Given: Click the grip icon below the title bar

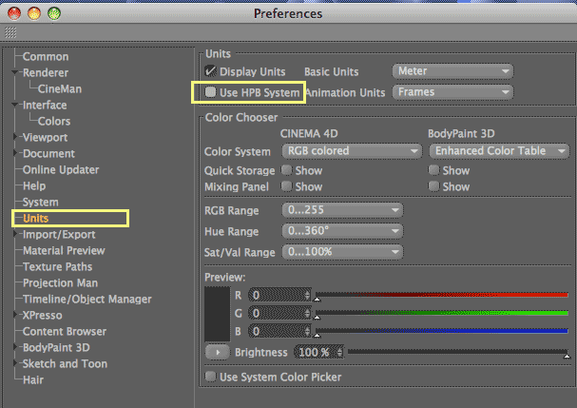Looking at the screenshot, I should pos(10,32).
